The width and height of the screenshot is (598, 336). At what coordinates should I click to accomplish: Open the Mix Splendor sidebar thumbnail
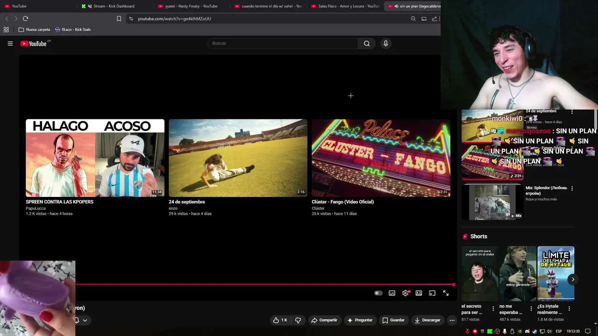point(492,202)
